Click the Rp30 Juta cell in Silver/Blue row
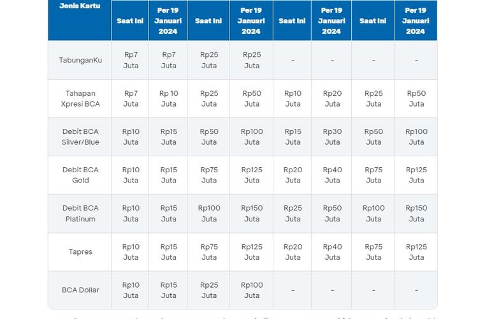 [332, 137]
